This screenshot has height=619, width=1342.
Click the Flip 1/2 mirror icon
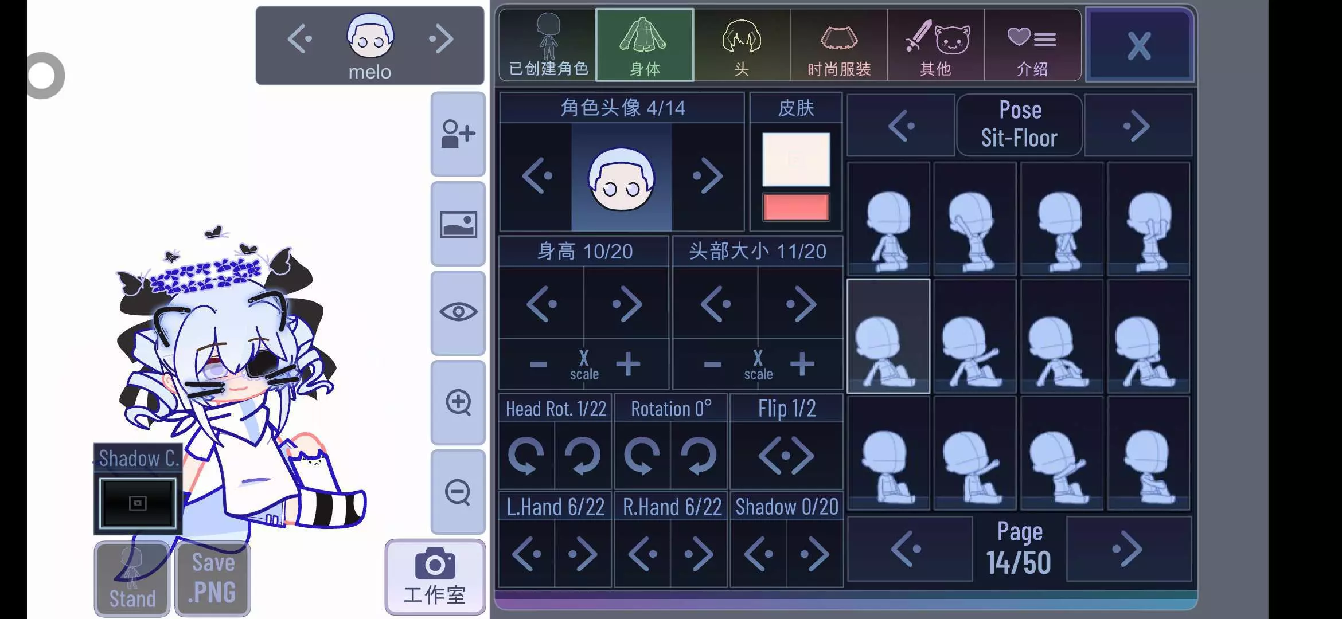[x=786, y=456]
